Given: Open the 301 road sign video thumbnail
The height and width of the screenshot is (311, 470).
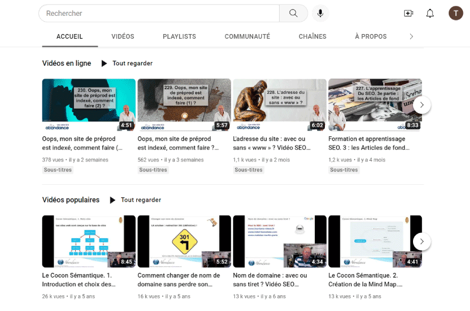Looking at the screenshot, I should tap(184, 241).
